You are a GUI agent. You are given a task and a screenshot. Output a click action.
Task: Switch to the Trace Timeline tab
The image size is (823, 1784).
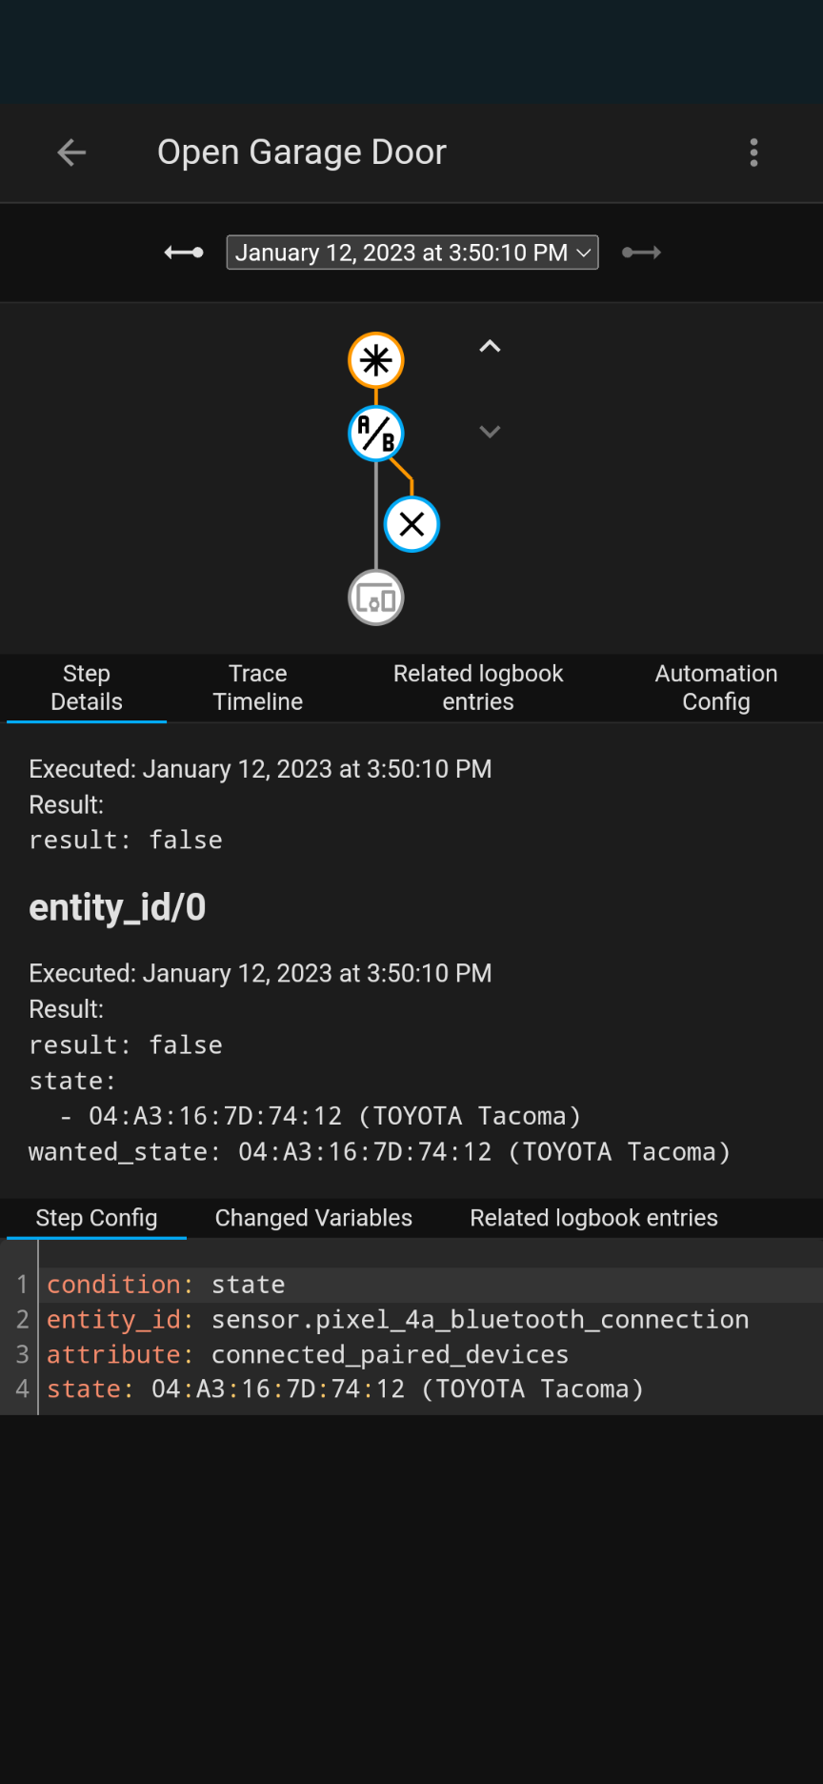(257, 687)
